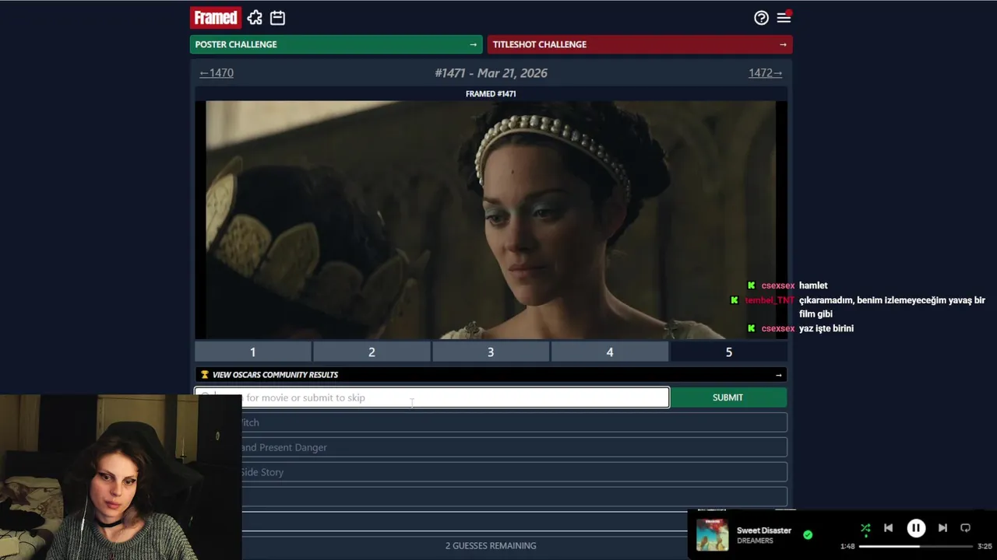Open the puzzle piece games icon
The height and width of the screenshot is (560, 997).
pos(255,18)
